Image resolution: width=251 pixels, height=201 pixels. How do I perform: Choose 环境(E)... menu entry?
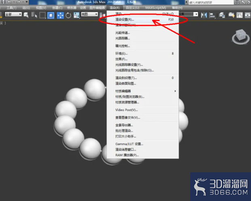143,53
